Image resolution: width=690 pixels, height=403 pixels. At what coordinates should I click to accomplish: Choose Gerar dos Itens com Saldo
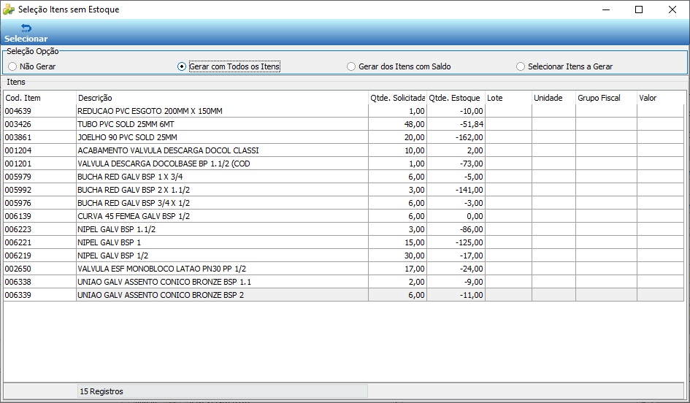click(399, 66)
